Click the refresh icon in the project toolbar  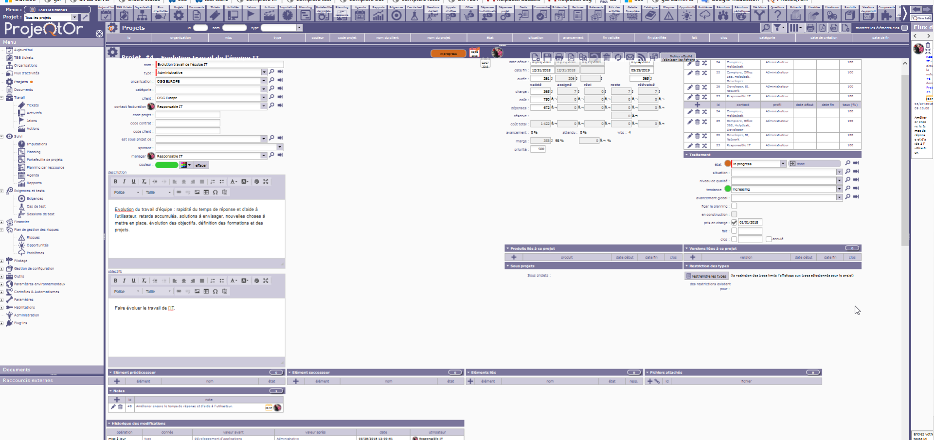click(x=618, y=57)
